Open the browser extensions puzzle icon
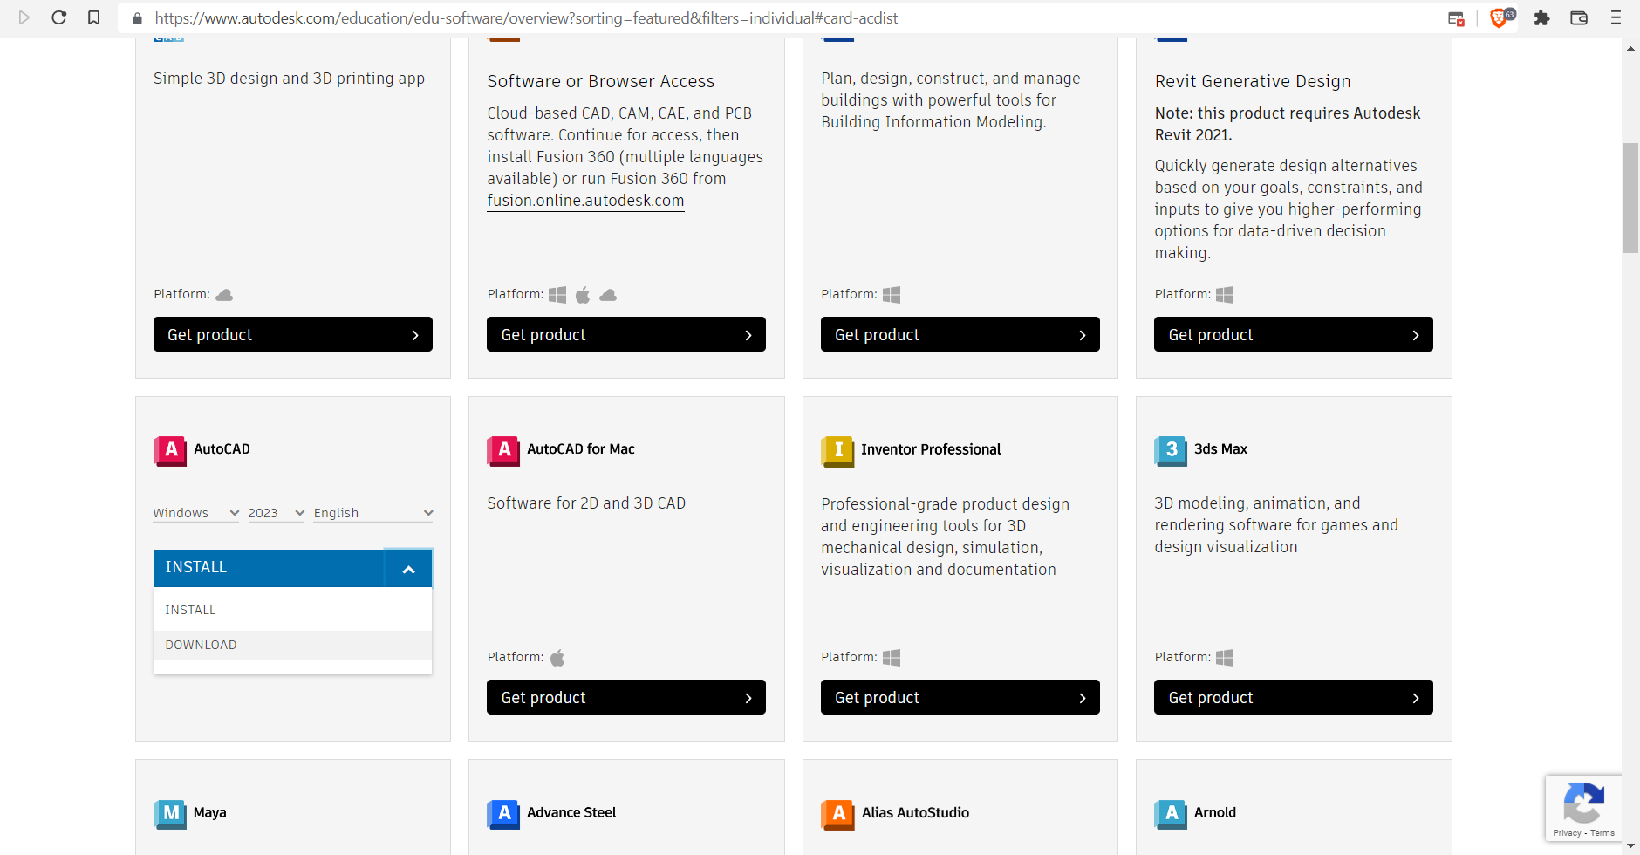The image size is (1640, 855). [x=1542, y=17]
